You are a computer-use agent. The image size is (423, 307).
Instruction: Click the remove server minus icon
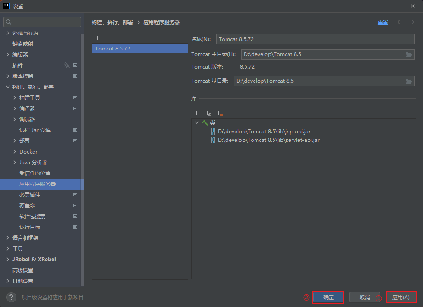[109, 38]
